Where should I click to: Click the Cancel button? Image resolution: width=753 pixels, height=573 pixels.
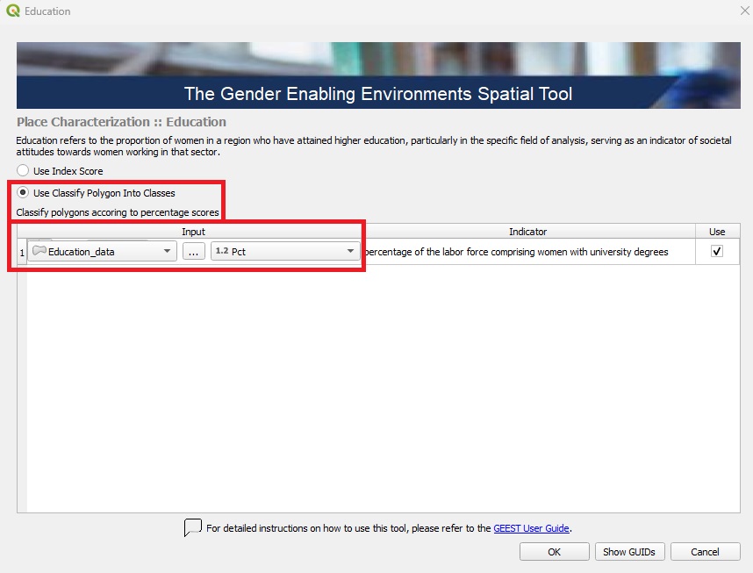pos(705,552)
